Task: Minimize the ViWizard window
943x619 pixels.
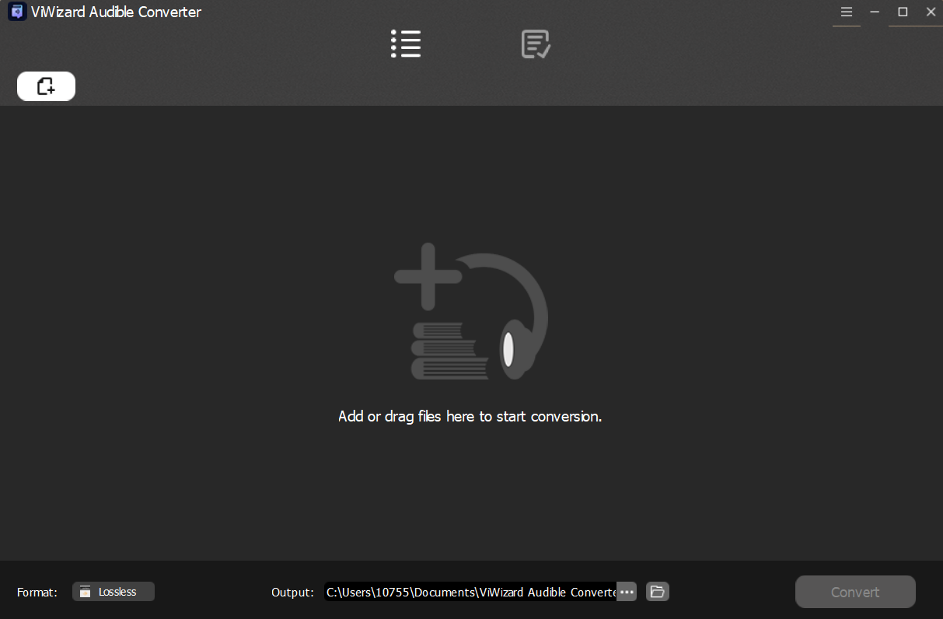Action: pyautogui.click(x=875, y=12)
